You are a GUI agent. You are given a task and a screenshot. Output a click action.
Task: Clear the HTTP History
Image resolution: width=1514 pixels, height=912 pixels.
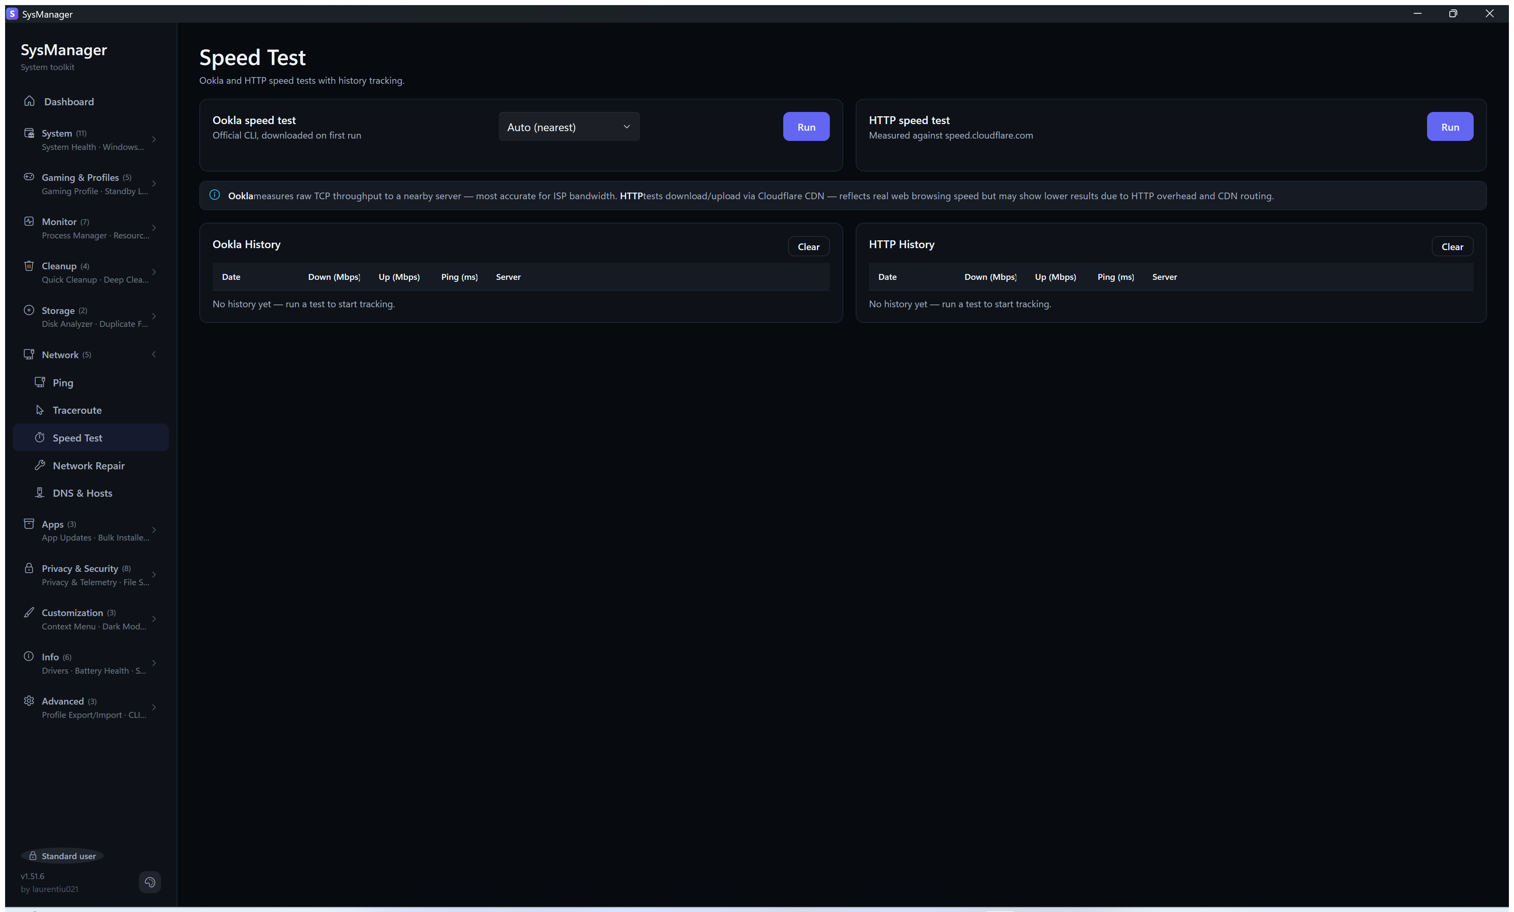pos(1453,246)
